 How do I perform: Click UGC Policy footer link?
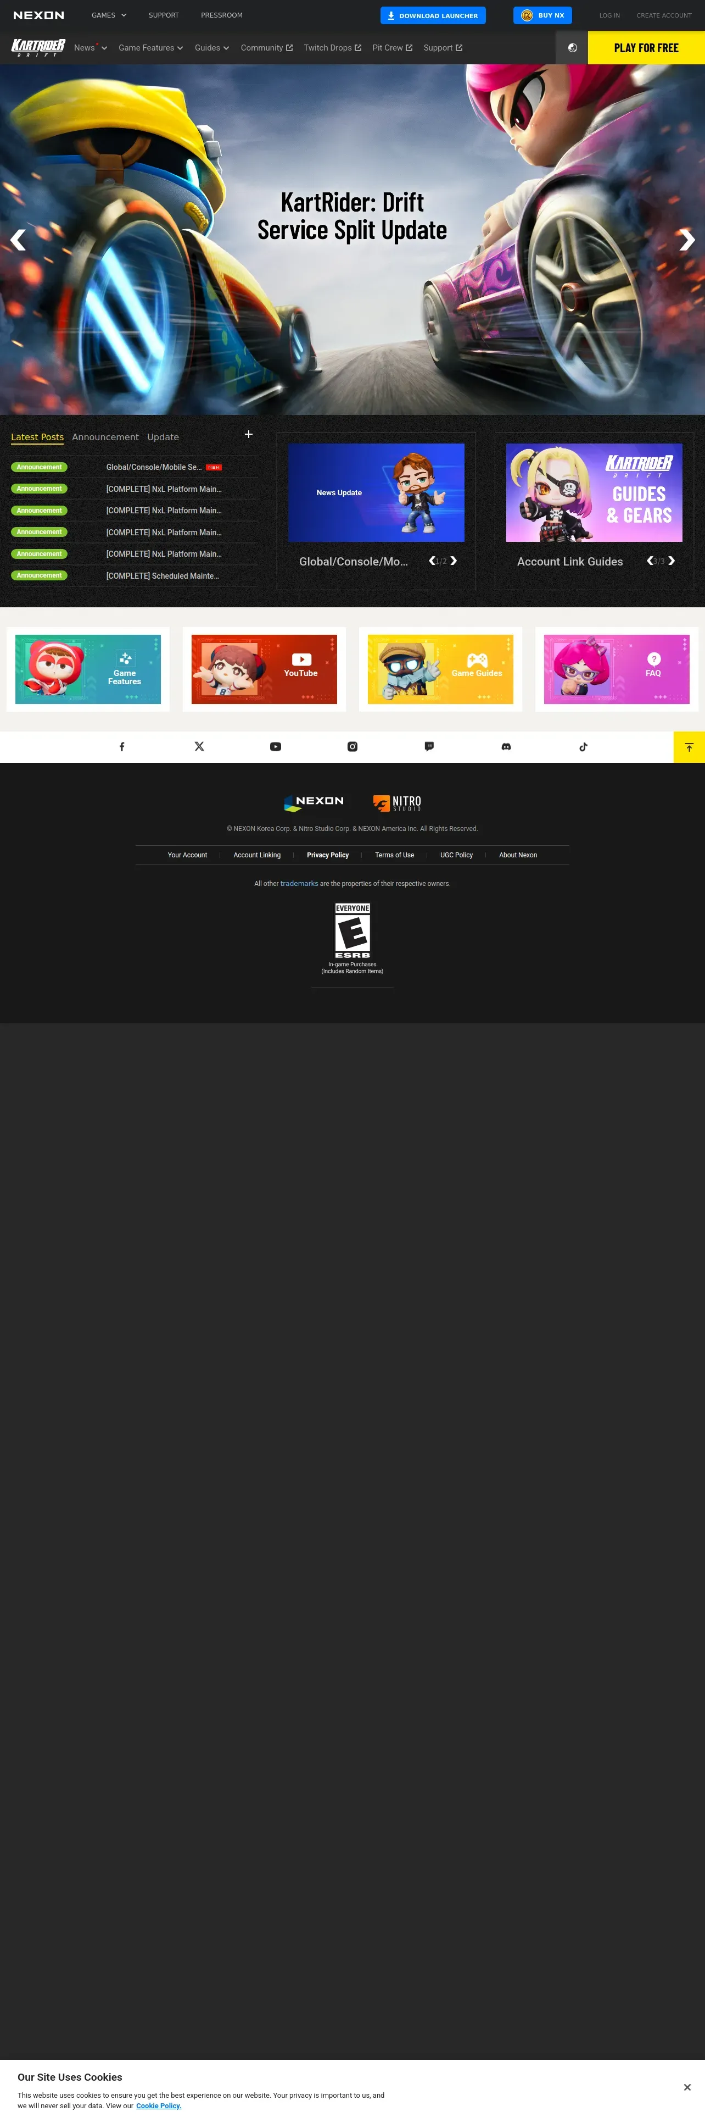[x=456, y=855]
